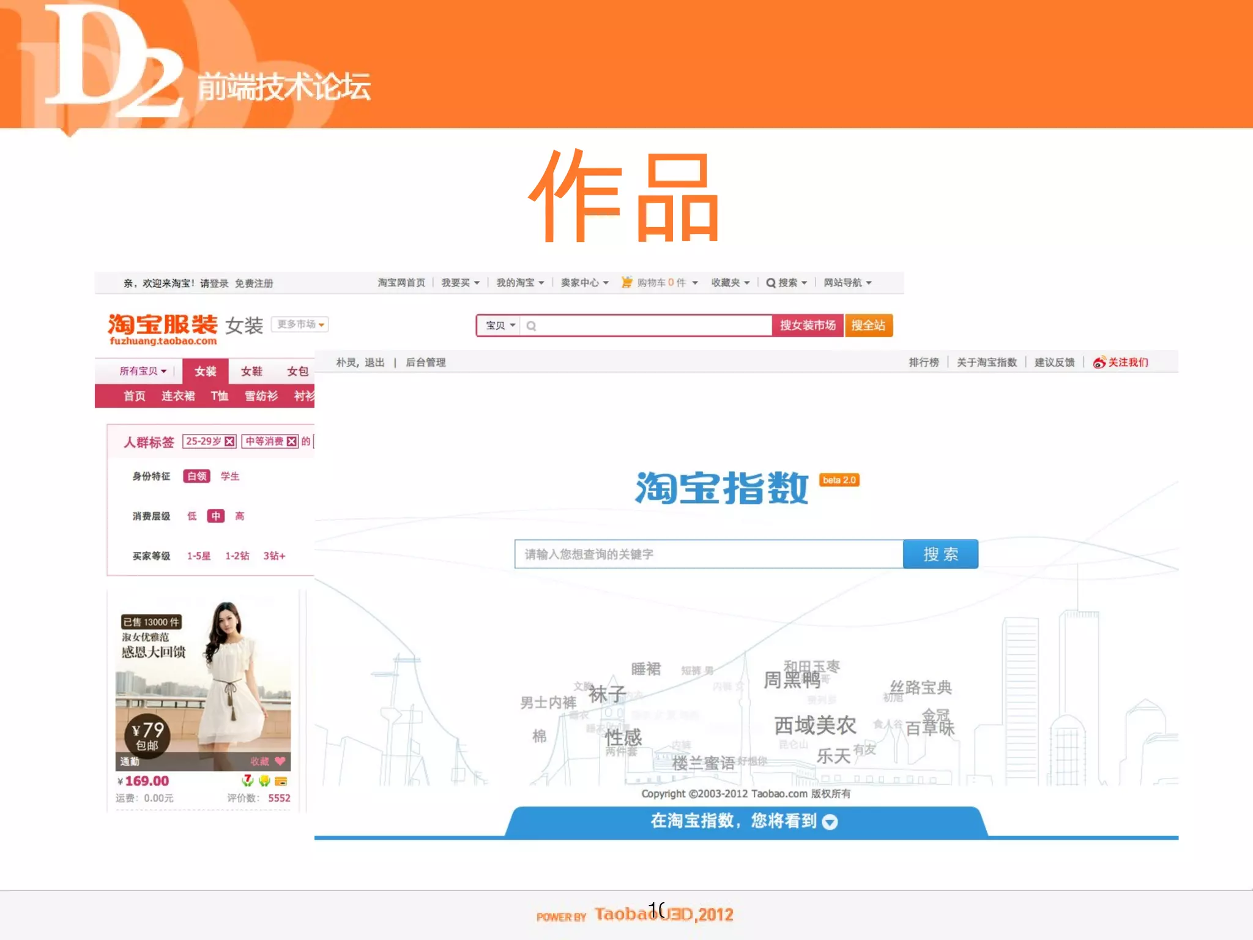This screenshot has width=1253, height=940.
Task: Expand the 宝贝 search type dropdown
Action: pos(500,326)
